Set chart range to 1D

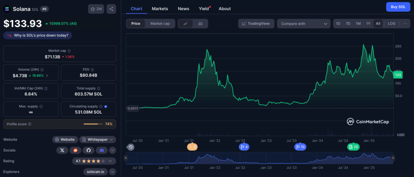point(338,23)
